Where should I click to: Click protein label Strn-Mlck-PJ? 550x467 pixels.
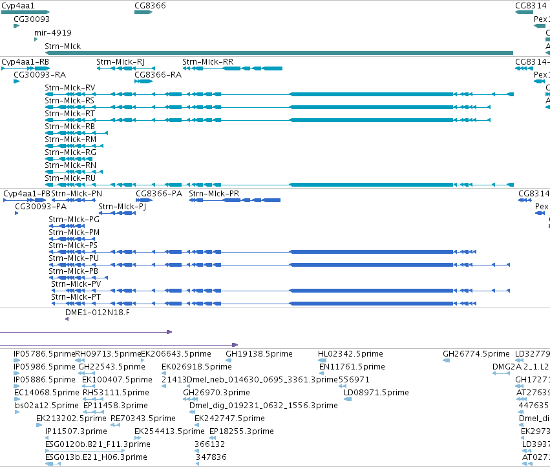coord(122,207)
